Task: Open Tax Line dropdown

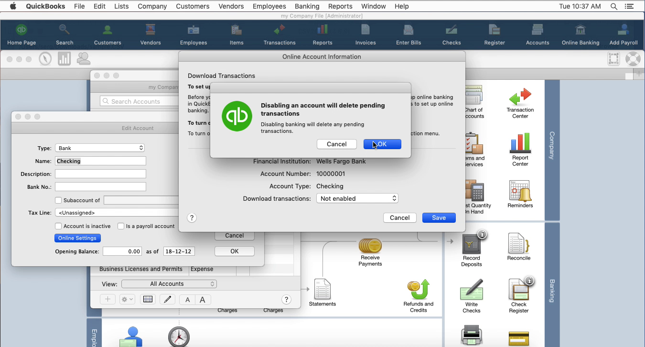Action: (x=117, y=213)
